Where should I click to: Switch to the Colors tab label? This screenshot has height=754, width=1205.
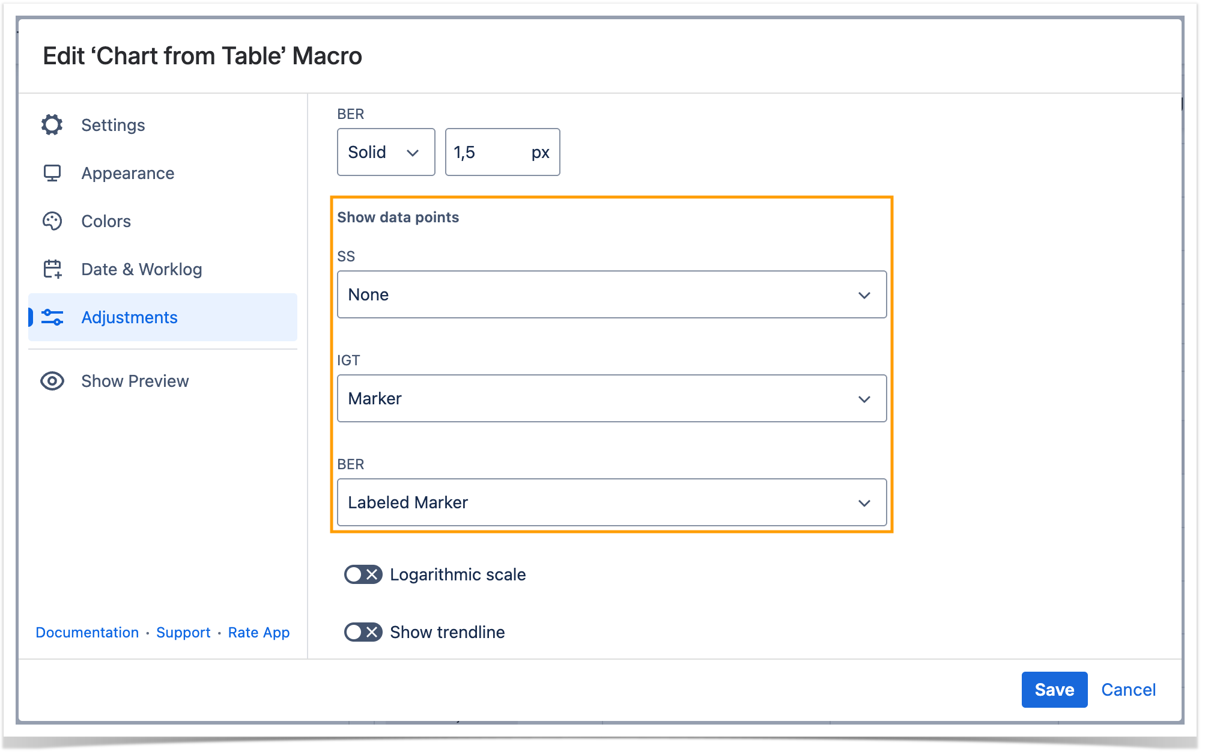pyautogui.click(x=106, y=221)
